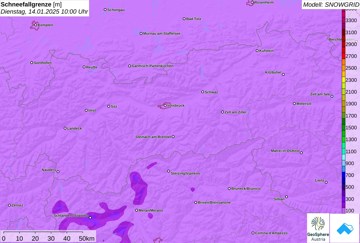Select the "Silz" town label
The width and height of the screenshot is (360, 243).
[114, 106]
